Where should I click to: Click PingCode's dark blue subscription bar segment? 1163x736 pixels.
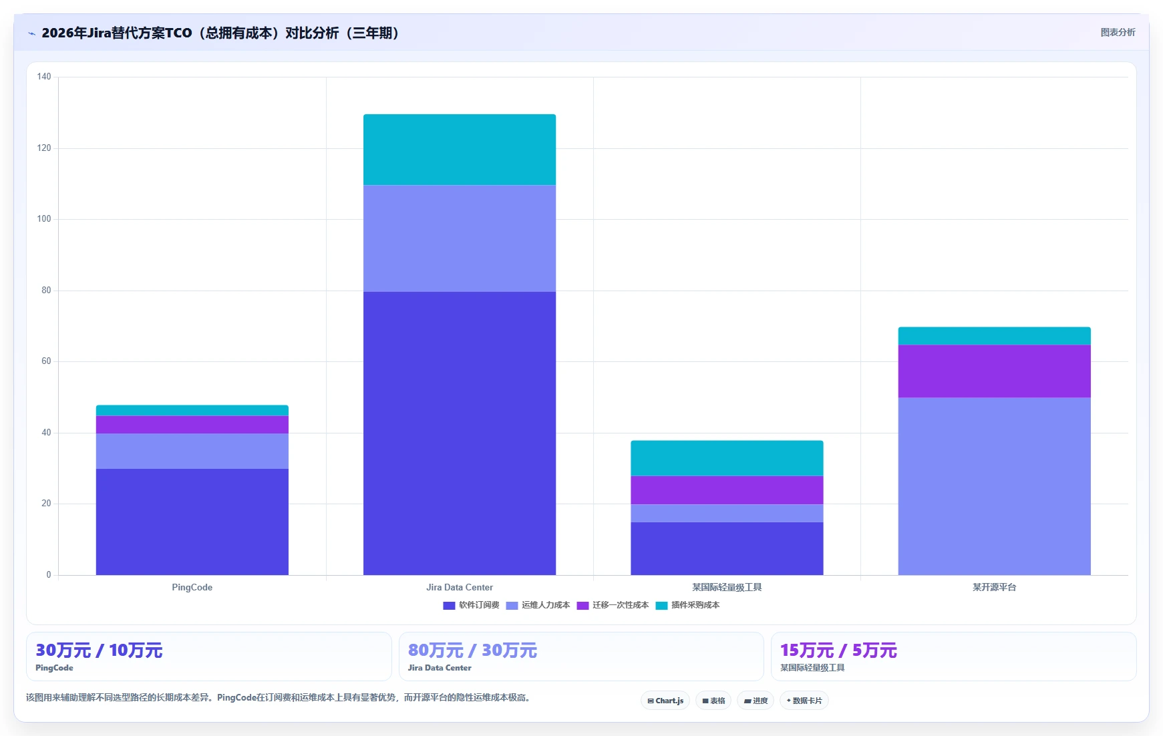192,522
